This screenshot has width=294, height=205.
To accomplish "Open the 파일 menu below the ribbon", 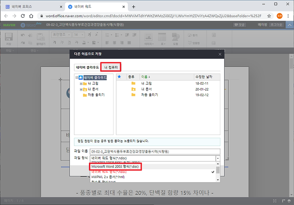I will point(10,51).
